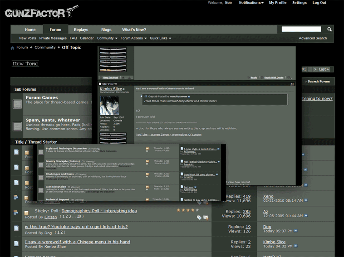The height and width of the screenshot is (257, 344).
Task: Click RSS feed icon in Challenges and Duels row
Action: coord(147,174)
